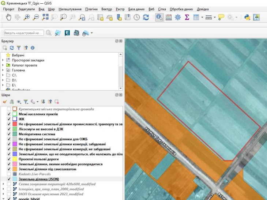Screen dimensions: 267x200
Task: Expand Головна node in Browser
Action: pyautogui.click(x=3, y=70)
